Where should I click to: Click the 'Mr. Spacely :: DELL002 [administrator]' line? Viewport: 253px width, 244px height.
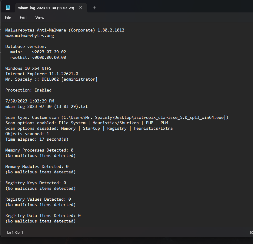point(52,79)
